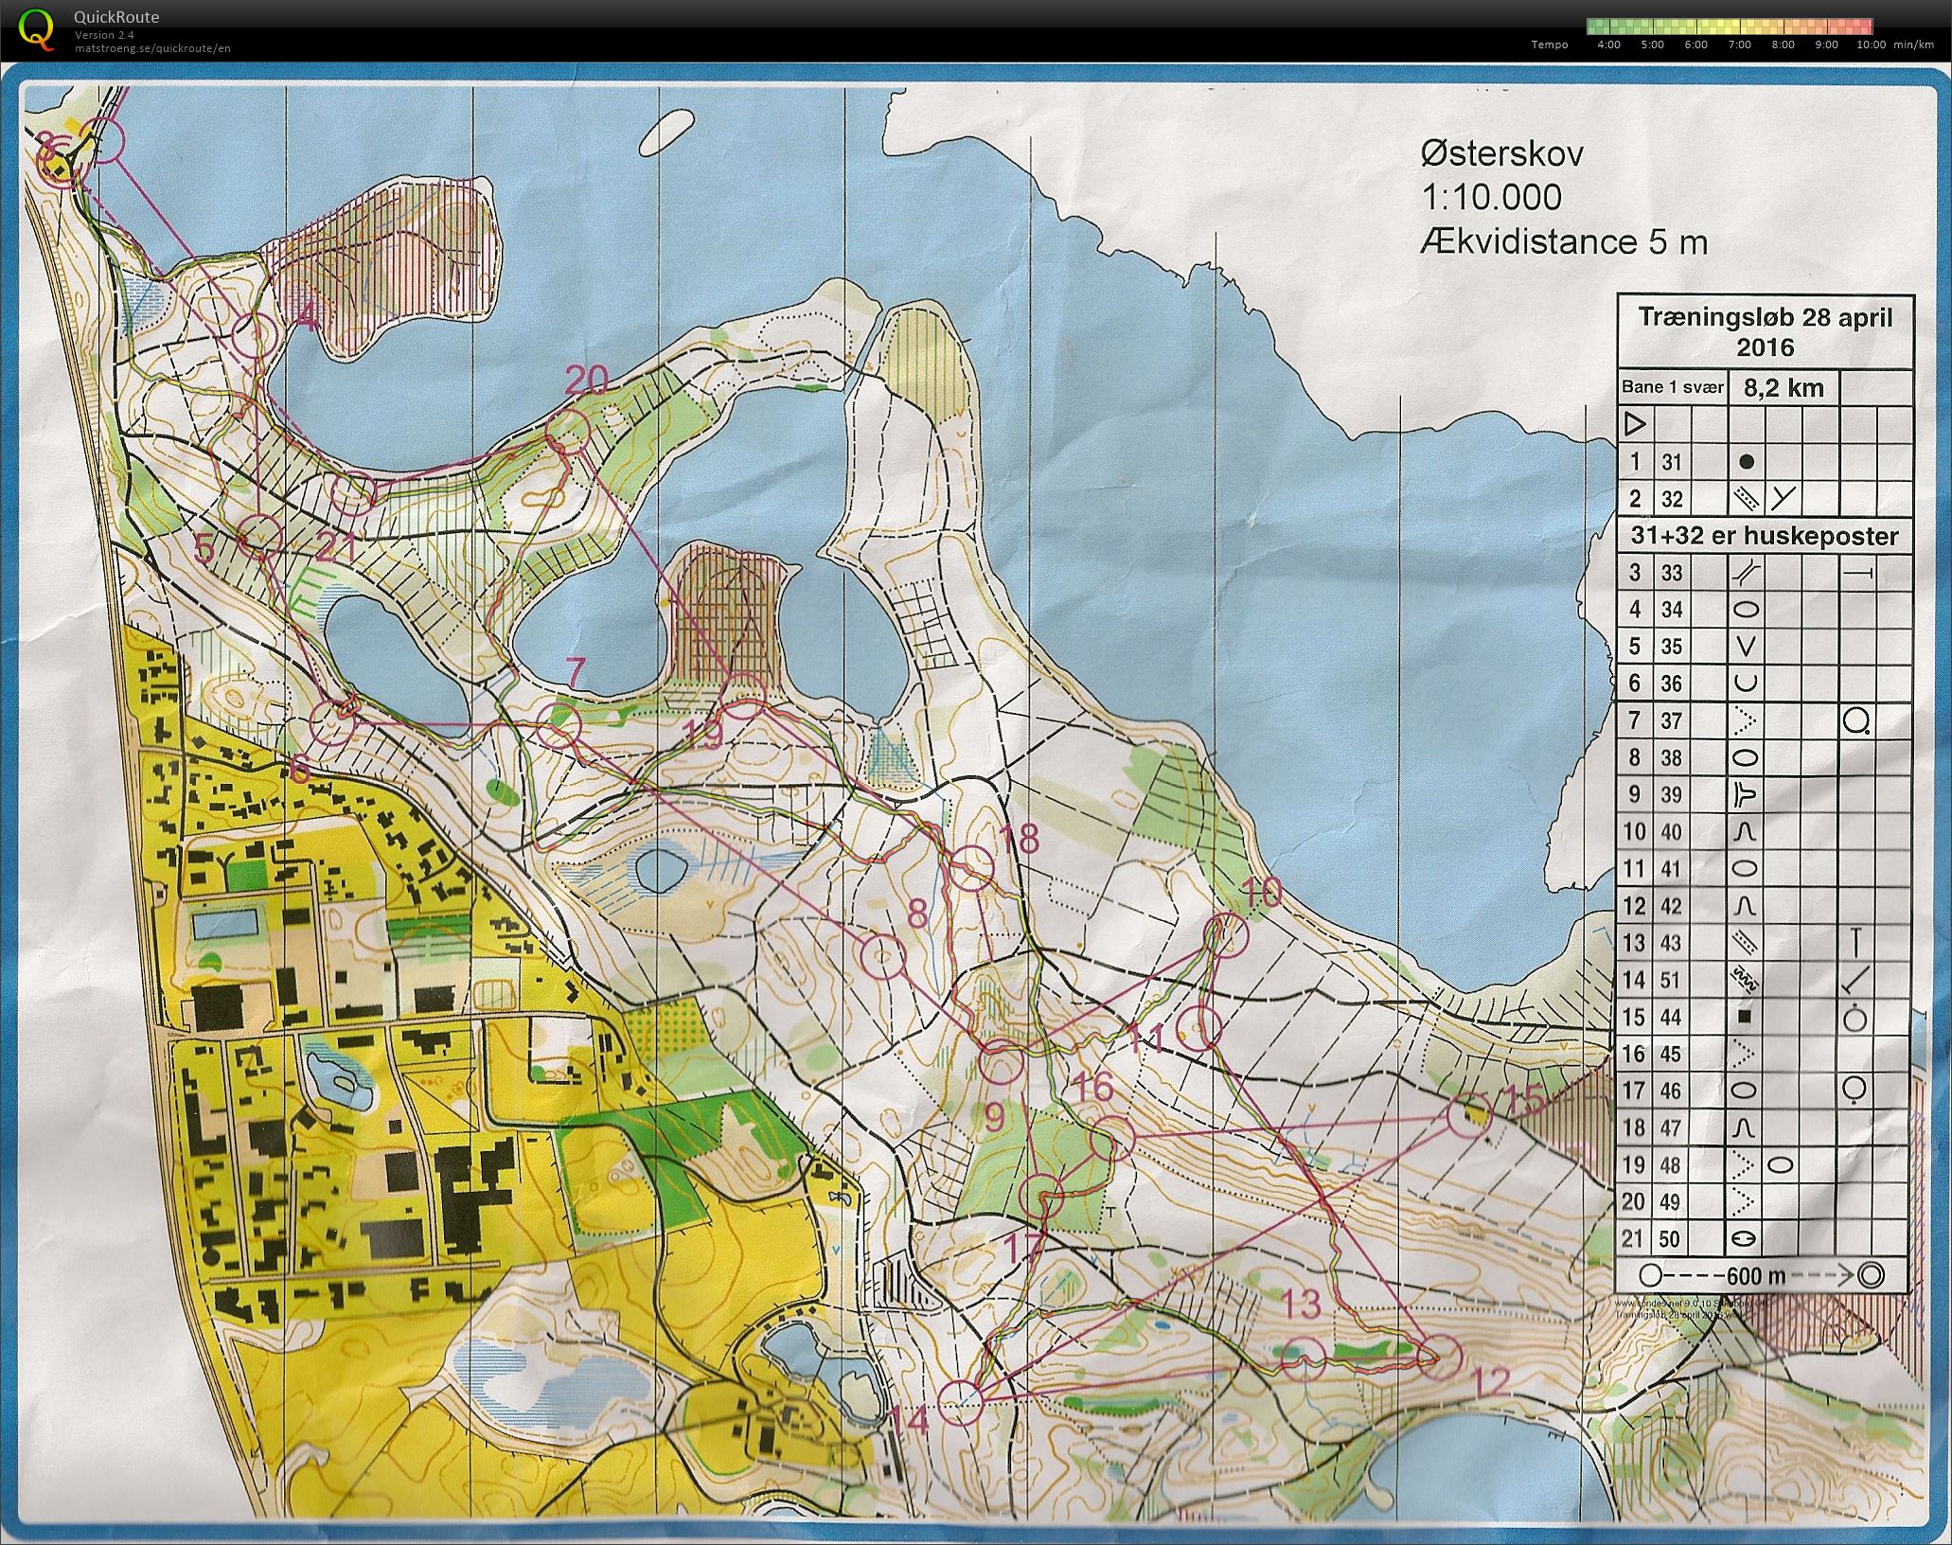This screenshot has height=1545, width=1952.
Task: Select control circle 17 on the map
Action: pos(1044,1196)
